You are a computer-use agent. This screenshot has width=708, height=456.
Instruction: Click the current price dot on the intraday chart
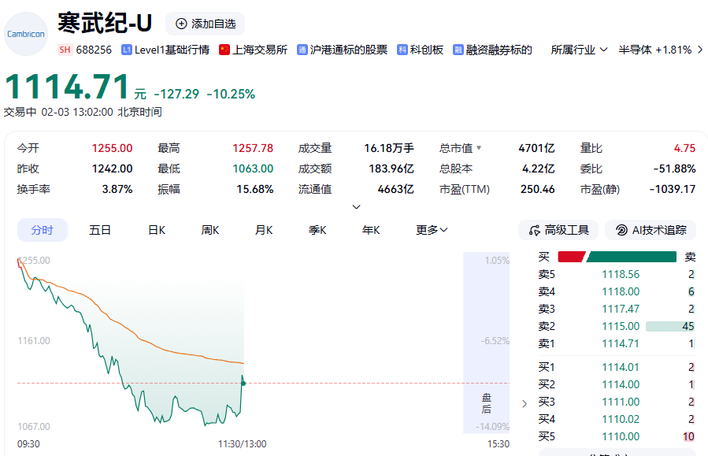click(243, 383)
